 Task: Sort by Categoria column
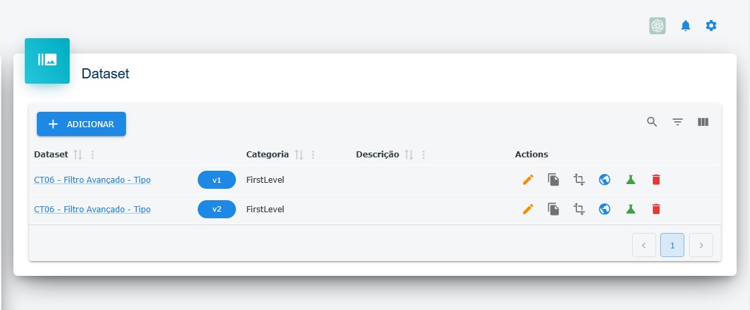[299, 154]
